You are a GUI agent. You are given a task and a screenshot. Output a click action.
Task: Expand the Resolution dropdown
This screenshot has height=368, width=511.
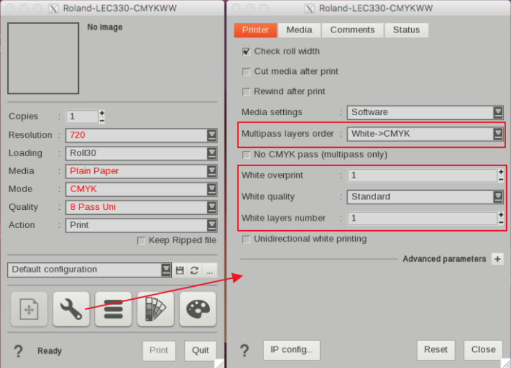141,135
